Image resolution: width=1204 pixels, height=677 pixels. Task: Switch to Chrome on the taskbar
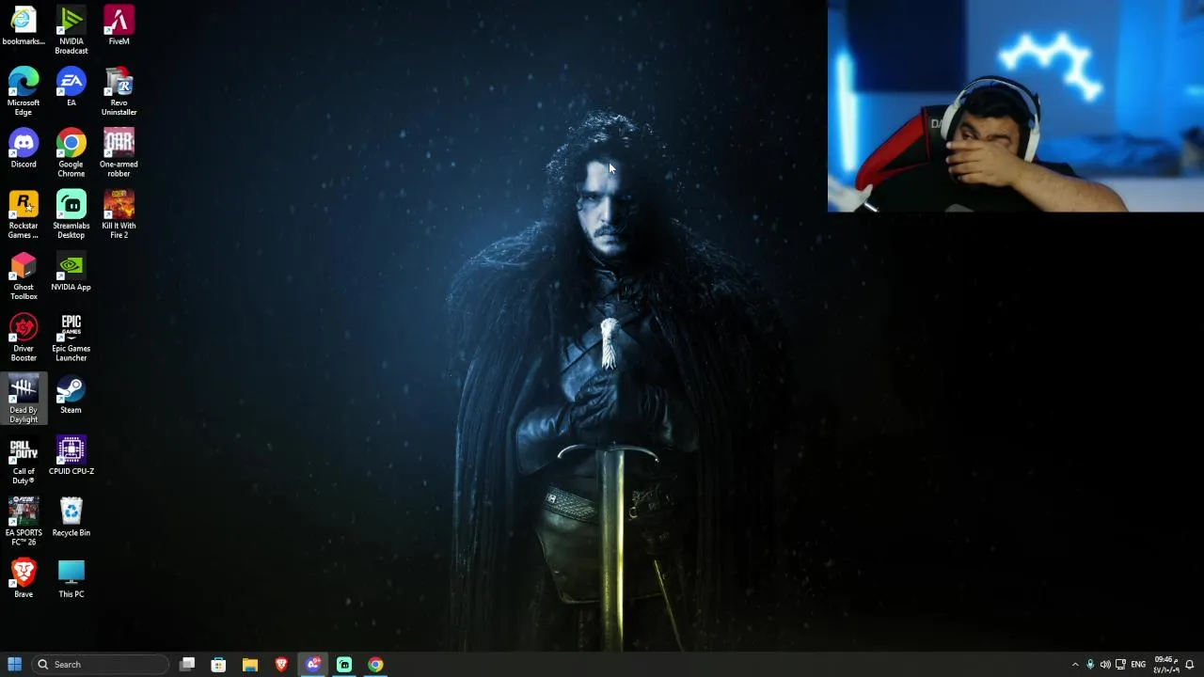point(375,665)
